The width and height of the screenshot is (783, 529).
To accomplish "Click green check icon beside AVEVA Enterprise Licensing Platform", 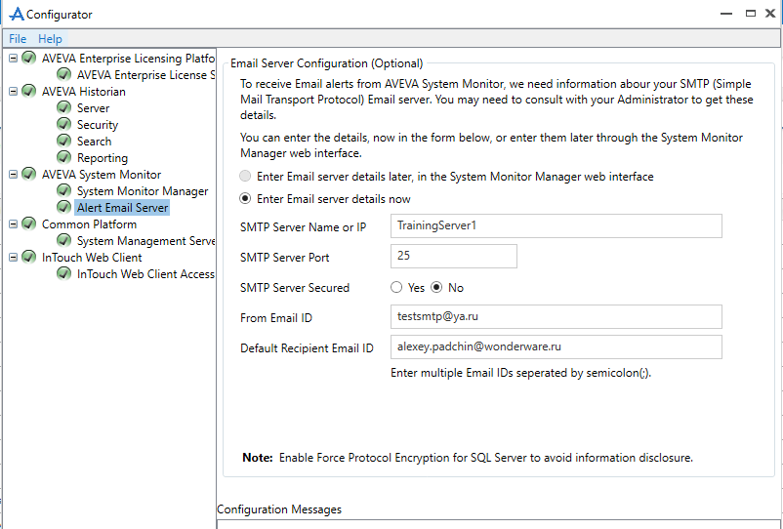I will [x=29, y=58].
